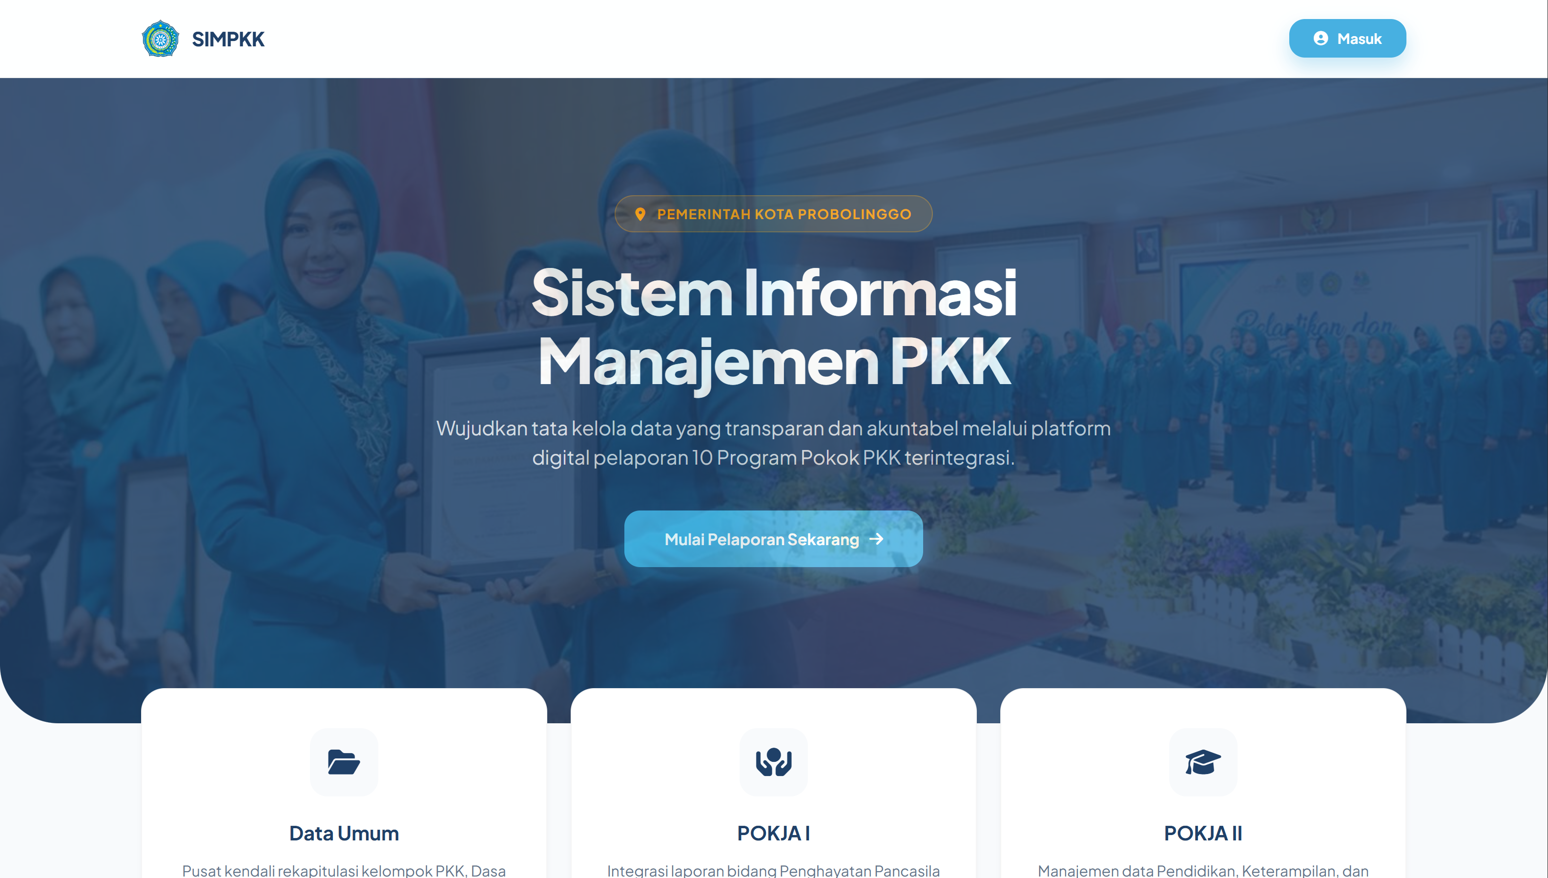Click the arrow icon in Mulai Pelaporan button
The image size is (1548, 878).
[x=876, y=539]
